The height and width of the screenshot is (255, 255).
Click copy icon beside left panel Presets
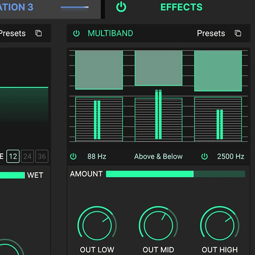click(39, 33)
